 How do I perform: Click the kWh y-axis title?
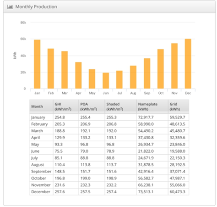click(15, 56)
